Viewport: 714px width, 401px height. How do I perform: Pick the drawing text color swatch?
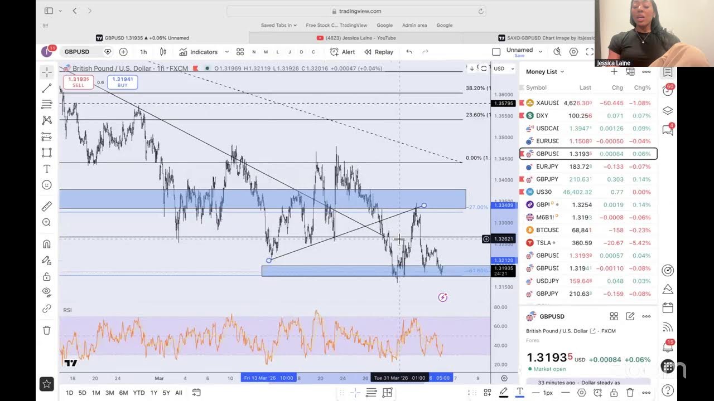click(519, 393)
